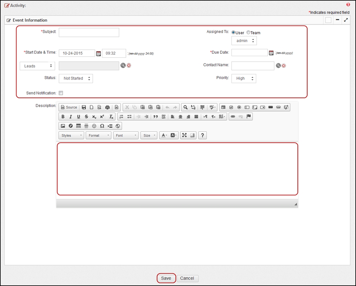The image size is (356, 286).
Task: Insert an IFrame globe icon
Action: 118,126
